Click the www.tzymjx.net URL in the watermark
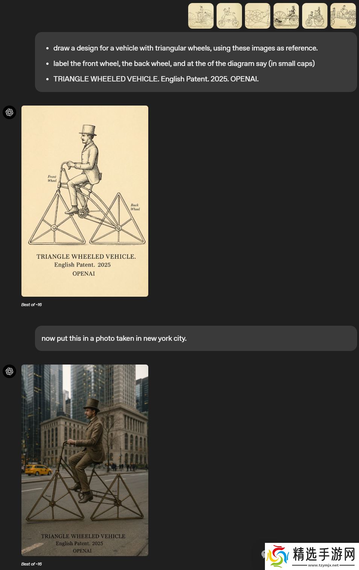The height and width of the screenshot is (570, 359). pos(324,565)
